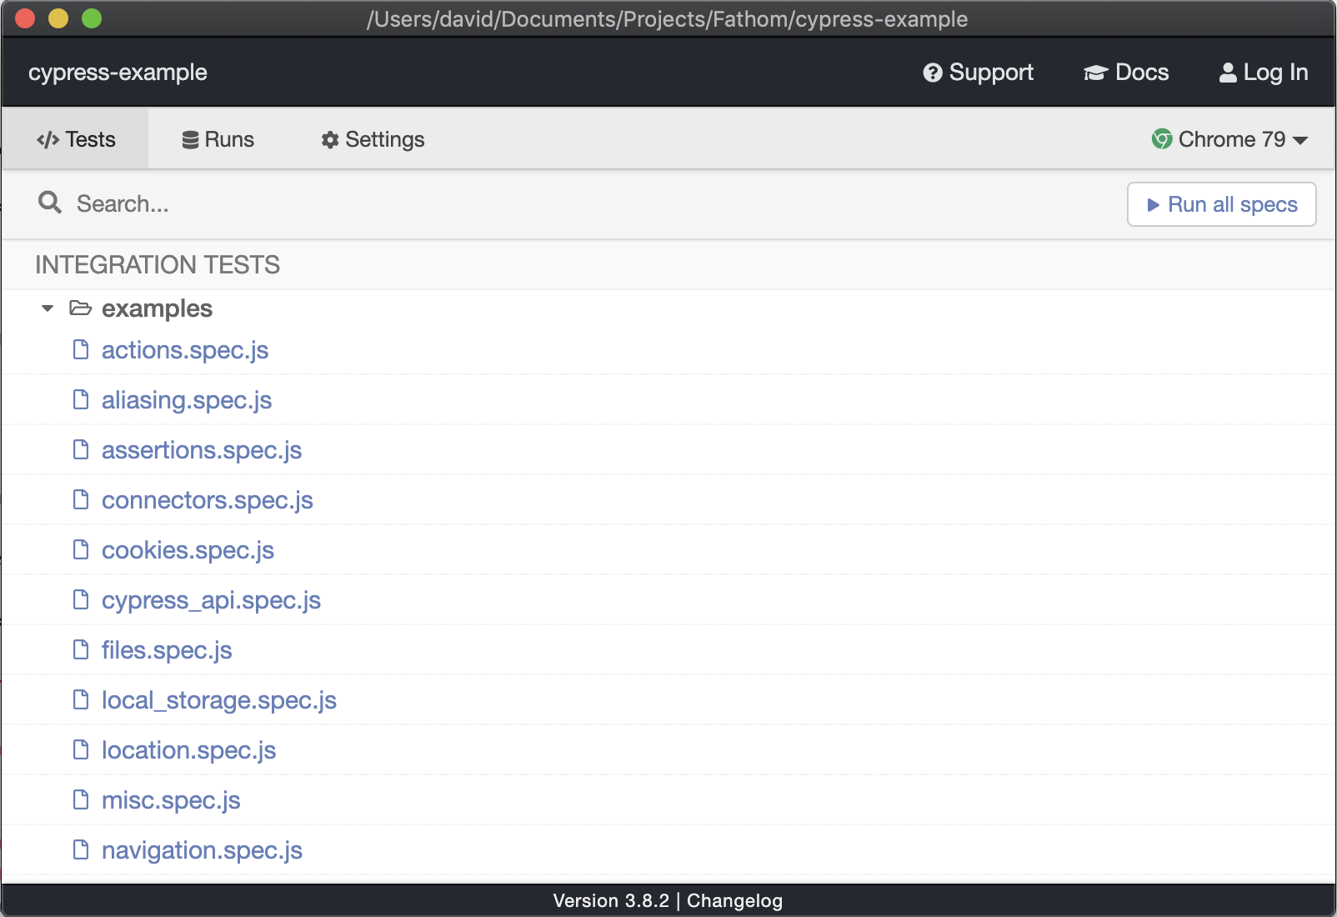Minimize window with yellow button
This screenshot has width=1337, height=917.
(58, 18)
